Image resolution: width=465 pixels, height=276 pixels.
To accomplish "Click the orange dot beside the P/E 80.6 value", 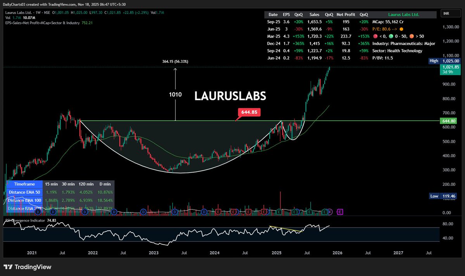I will (401, 29).
